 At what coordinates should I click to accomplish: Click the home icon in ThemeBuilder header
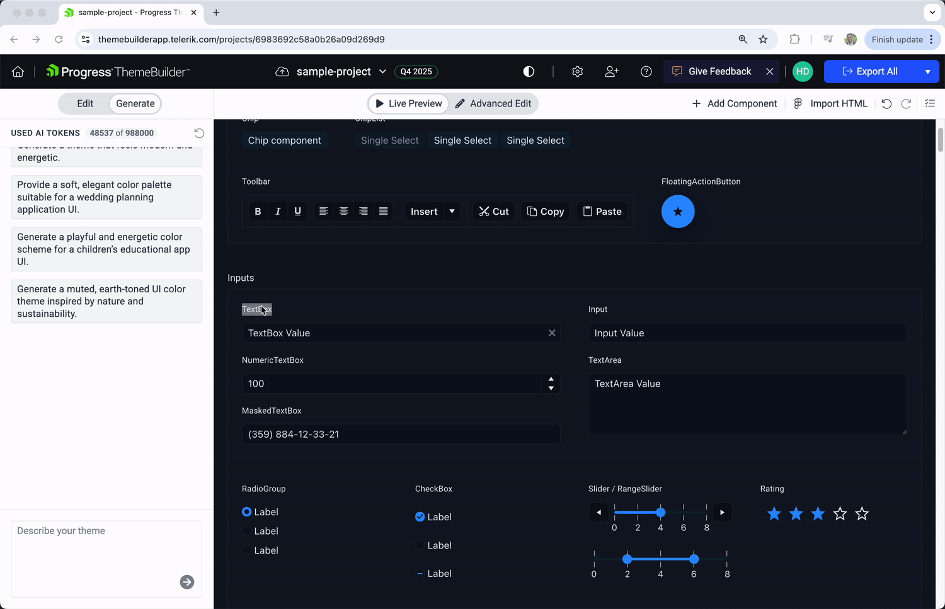[x=18, y=72]
